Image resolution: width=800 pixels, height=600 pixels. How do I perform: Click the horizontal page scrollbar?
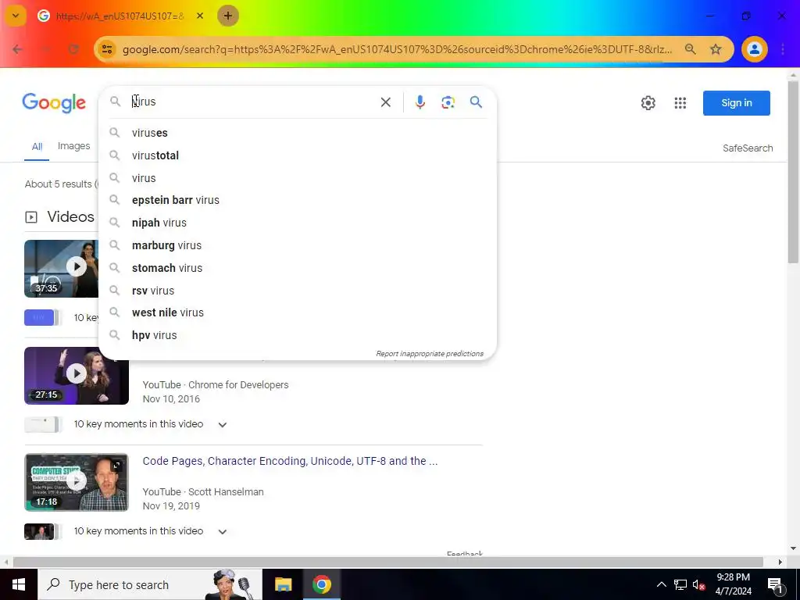coord(387,562)
